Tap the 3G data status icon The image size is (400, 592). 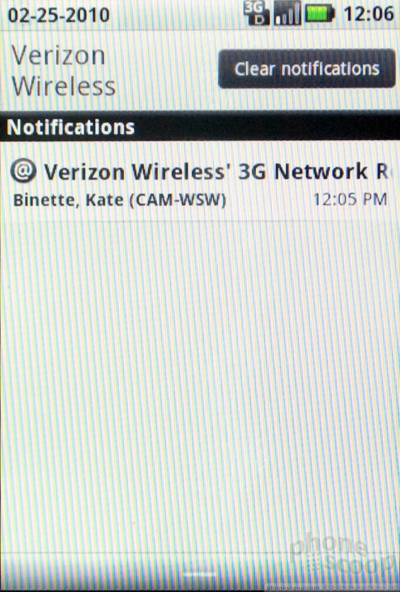(257, 13)
